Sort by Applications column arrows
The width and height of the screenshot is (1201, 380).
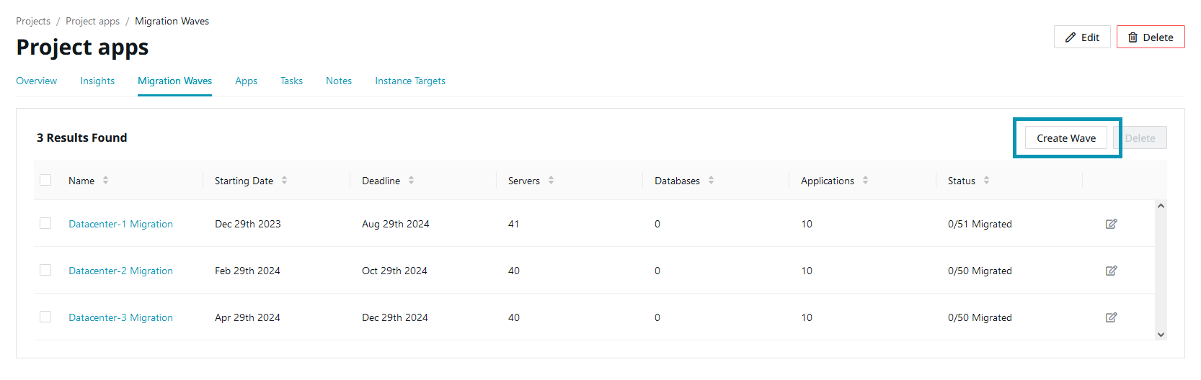865,181
